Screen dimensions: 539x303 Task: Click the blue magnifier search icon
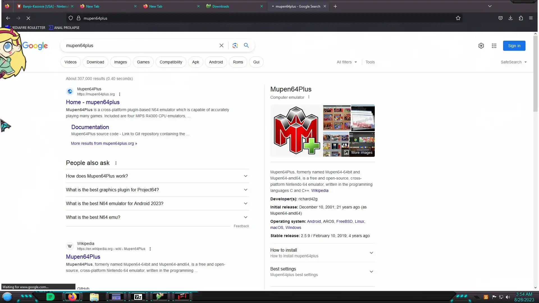click(x=246, y=45)
